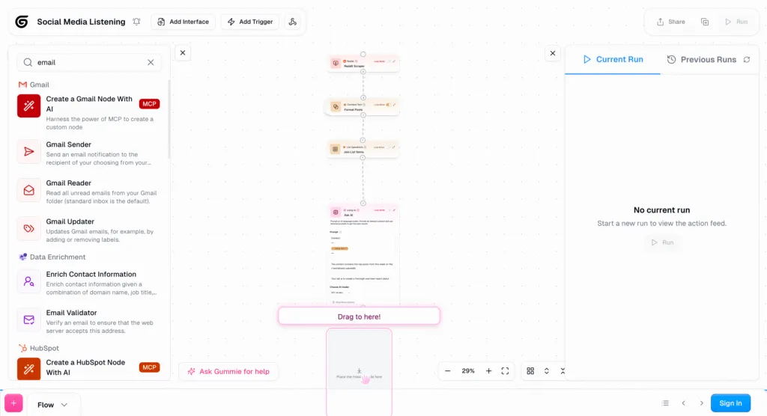Switch to the Previous Runs tab
This screenshot has width=767, height=416.
tap(701, 59)
